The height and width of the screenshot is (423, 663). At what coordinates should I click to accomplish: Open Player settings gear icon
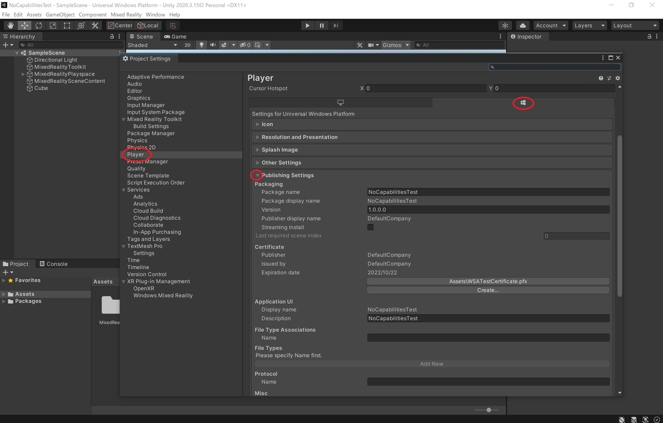[x=618, y=78]
